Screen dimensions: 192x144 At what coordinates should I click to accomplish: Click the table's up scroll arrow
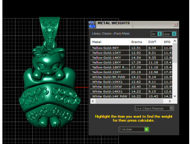(x=175, y=41)
